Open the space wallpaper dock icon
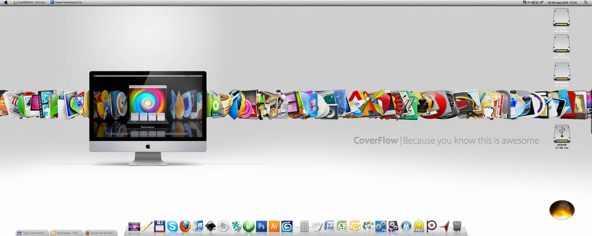The width and height of the screenshot is (592, 236). pyautogui.click(x=134, y=227)
